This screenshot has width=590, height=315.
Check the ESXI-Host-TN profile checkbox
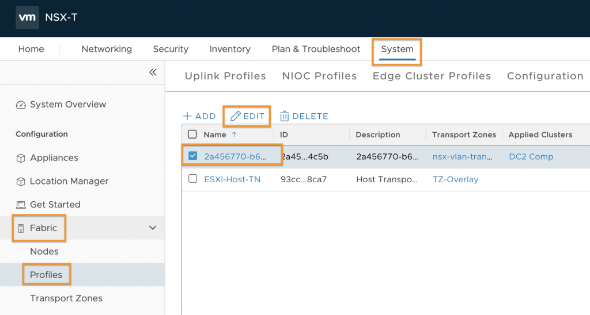[x=192, y=179]
